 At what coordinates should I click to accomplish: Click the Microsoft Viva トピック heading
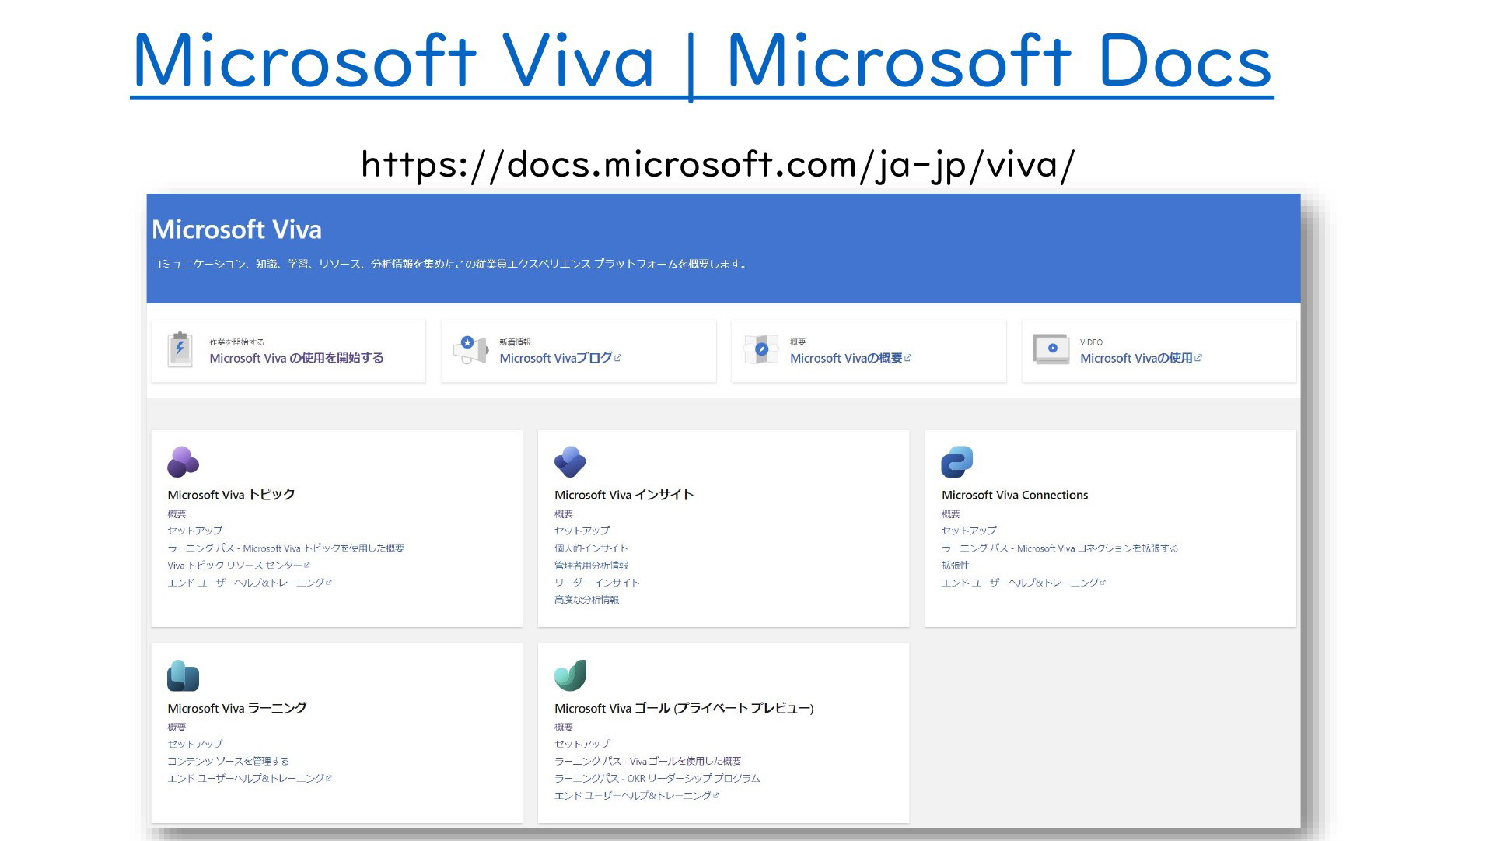[231, 495]
